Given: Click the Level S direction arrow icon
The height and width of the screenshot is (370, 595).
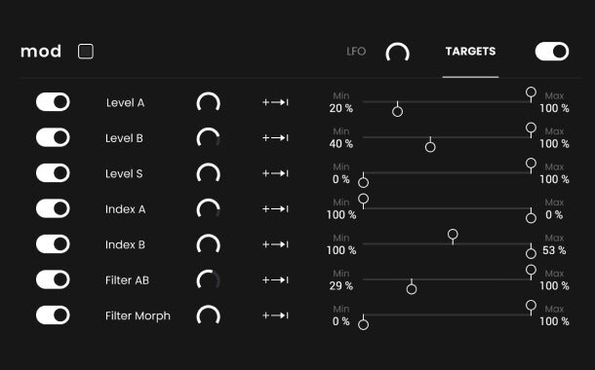Looking at the screenshot, I should (x=275, y=173).
